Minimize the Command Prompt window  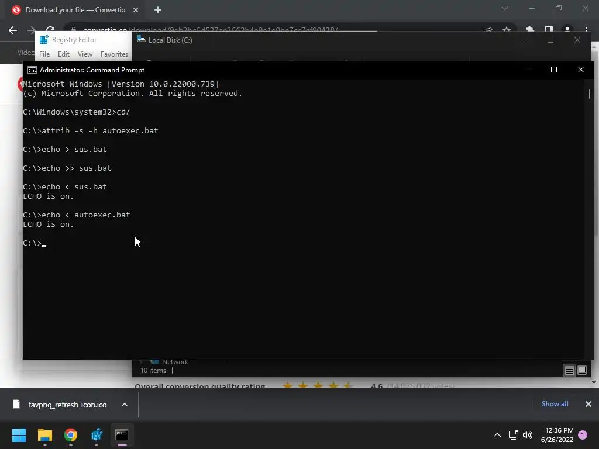(x=528, y=70)
